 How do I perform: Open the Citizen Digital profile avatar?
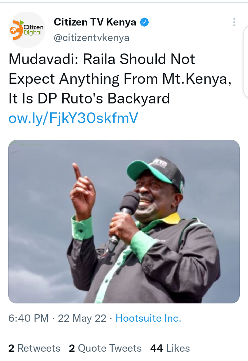tap(27, 30)
